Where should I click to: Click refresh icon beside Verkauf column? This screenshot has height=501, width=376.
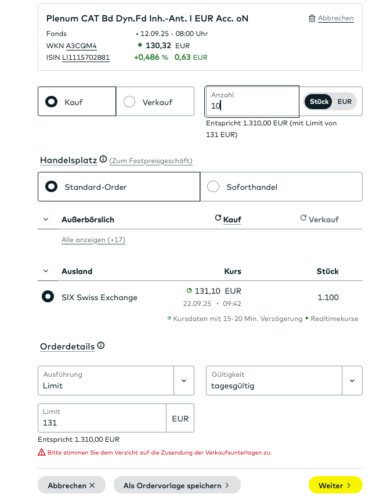[x=303, y=218]
